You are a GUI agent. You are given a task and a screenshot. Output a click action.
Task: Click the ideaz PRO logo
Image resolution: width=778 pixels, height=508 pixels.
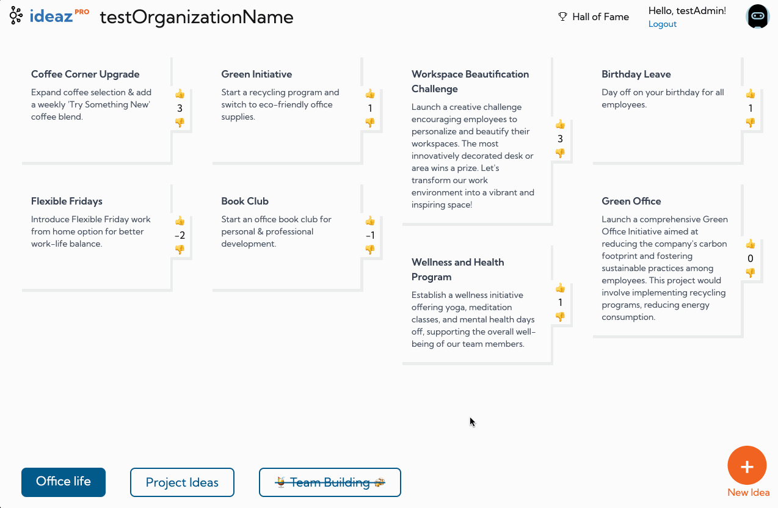coord(49,16)
